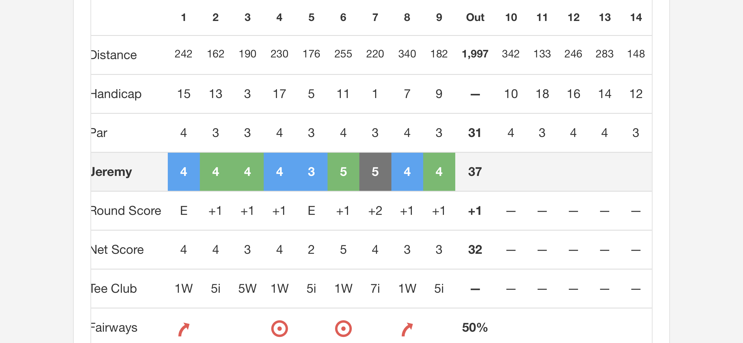Image resolution: width=743 pixels, height=343 pixels.
Task: Click the hole 14 column header
Action: click(x=636, y=17)
